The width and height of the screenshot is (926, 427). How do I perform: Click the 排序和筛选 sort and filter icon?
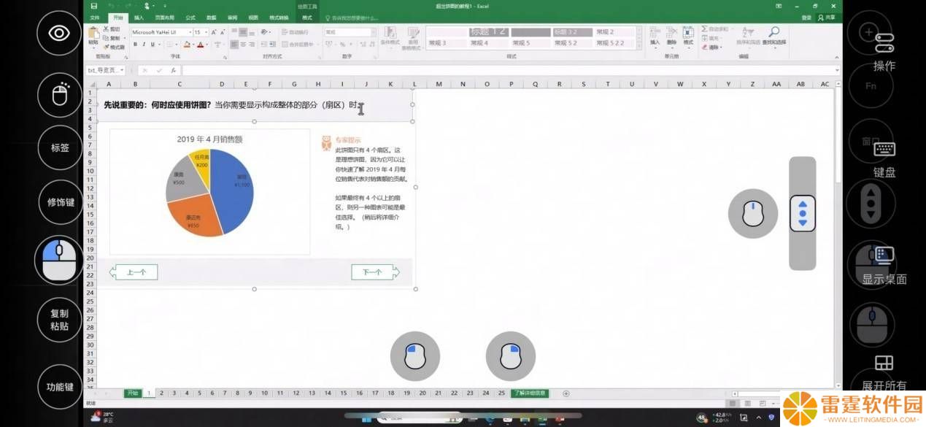749,31
